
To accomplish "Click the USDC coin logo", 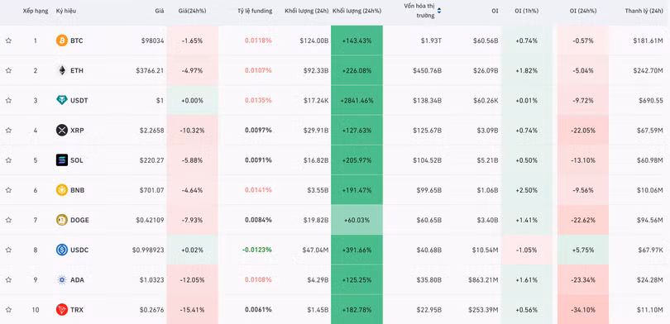I will (x=62, y=250).
